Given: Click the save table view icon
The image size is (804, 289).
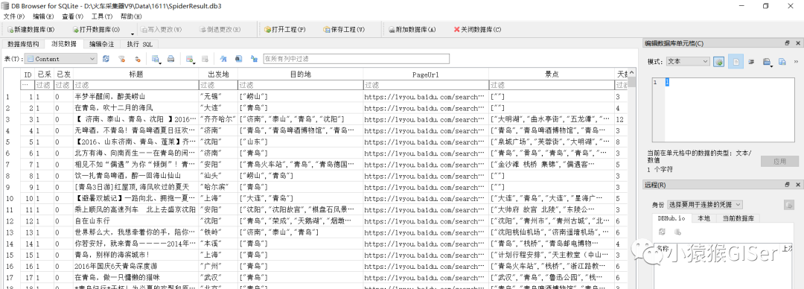Looking at the screenshot, I should tap(156, 59).
